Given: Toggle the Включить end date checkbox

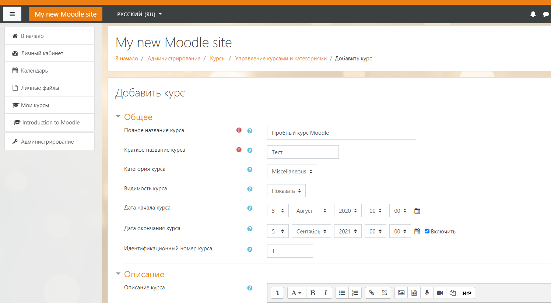Looking at the screenshot, I should click(427, 231).
